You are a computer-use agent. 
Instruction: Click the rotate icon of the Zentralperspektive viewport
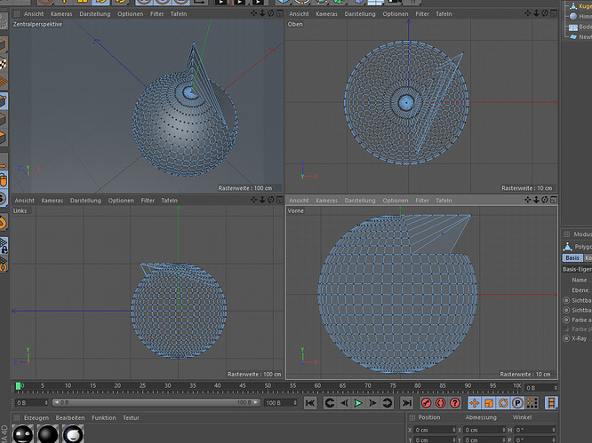click(271, 13)
